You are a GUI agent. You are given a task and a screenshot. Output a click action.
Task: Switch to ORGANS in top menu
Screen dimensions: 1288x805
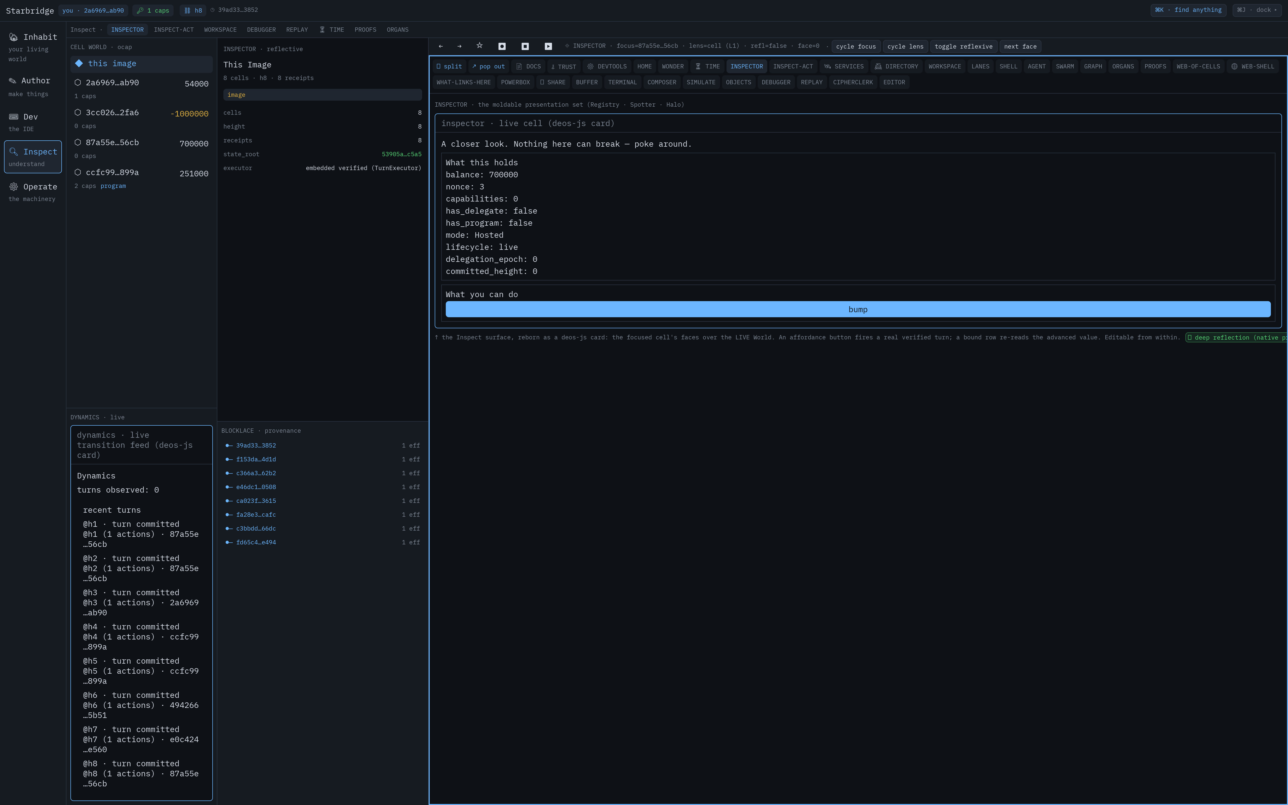(x=397, y=30)
